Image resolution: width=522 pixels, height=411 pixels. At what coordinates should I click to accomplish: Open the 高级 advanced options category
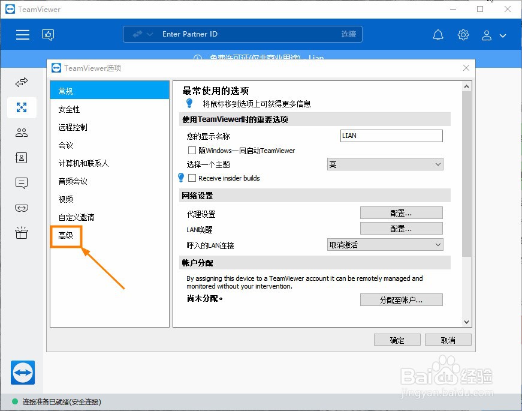pyautogui.click(x=66, y=236)
